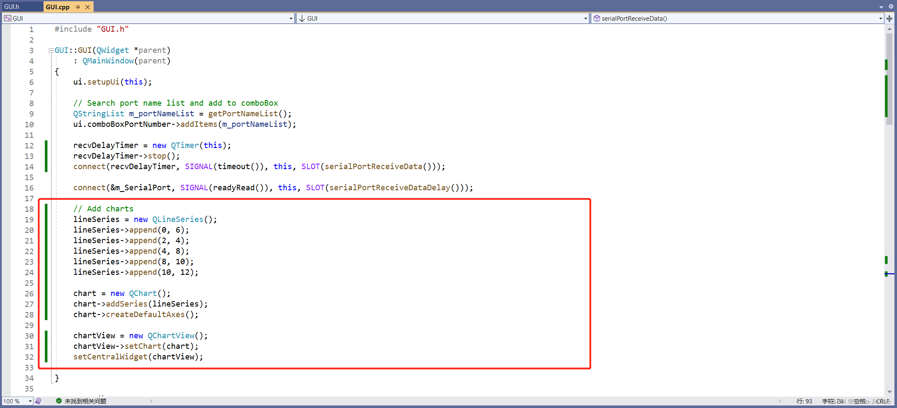Click the green no-issues check icon

click(x=59, y=401)
